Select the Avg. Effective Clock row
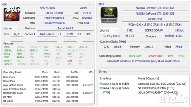Screen dimensions: 191x107 point(48,89)
